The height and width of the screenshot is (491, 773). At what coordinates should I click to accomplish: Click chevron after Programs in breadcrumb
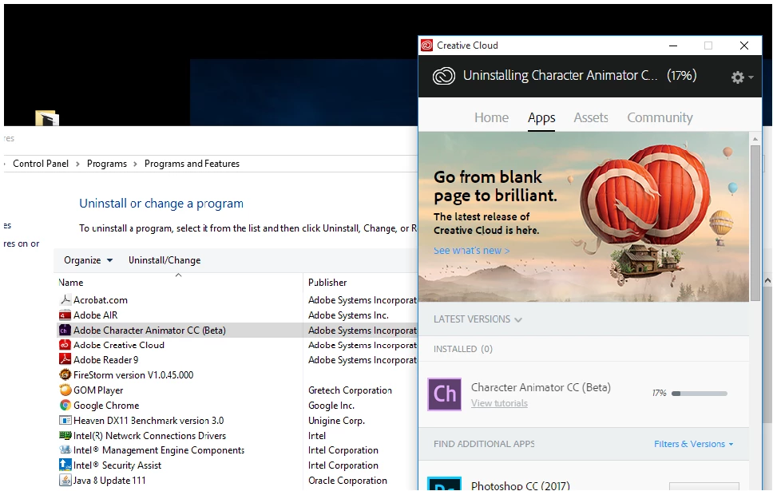[x=135, y=164]
